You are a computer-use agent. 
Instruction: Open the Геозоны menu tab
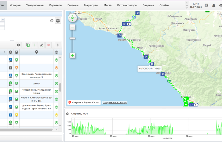73,5
